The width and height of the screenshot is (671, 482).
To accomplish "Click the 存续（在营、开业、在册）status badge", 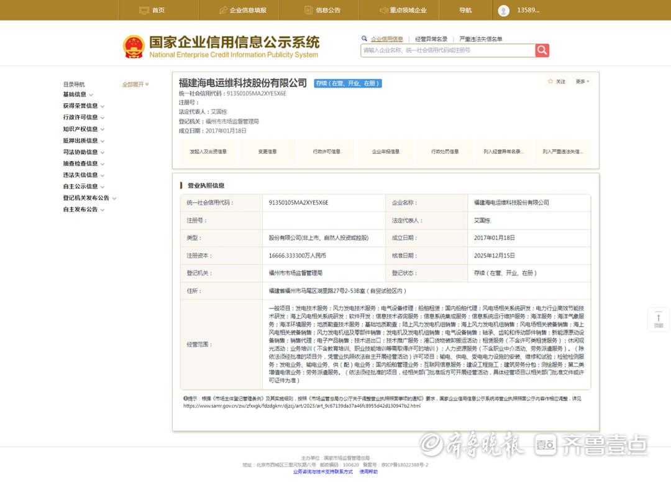I will [348, 83].
